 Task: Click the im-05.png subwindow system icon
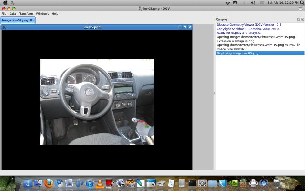[4, 27]
